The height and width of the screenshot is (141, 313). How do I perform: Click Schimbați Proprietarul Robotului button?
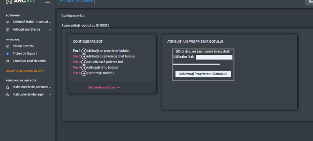203,74
